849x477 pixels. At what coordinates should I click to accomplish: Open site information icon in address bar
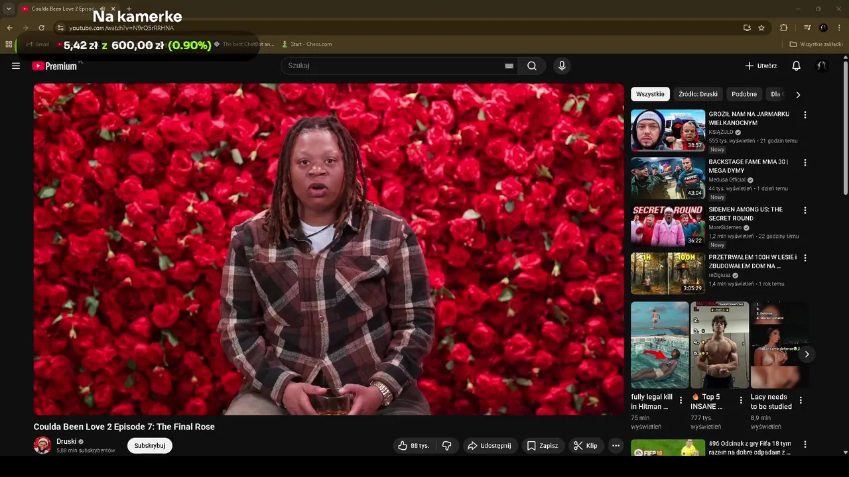[60, 28]
